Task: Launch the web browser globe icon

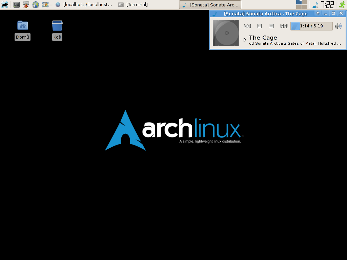Action: click(36, 5)
